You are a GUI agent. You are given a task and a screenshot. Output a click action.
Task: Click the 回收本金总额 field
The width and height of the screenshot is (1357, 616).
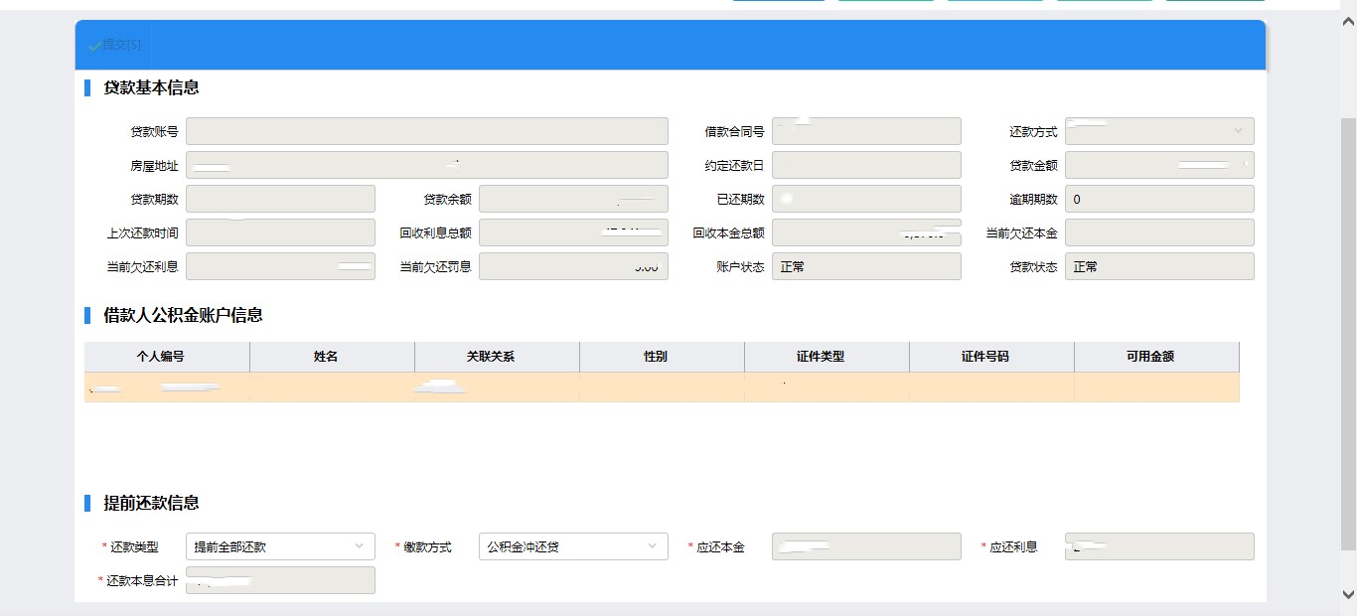coord(866,232)
